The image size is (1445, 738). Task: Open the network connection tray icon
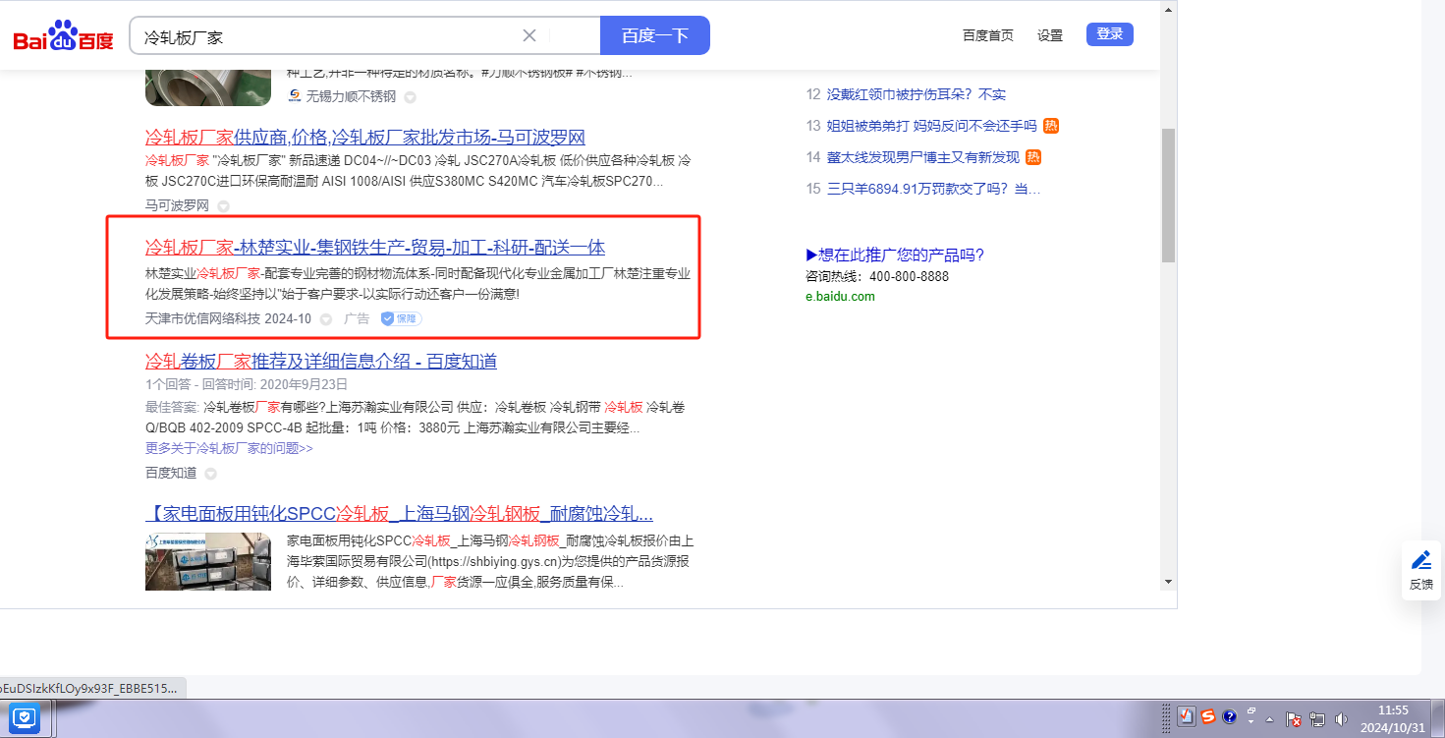click(x=1316, y=719)
